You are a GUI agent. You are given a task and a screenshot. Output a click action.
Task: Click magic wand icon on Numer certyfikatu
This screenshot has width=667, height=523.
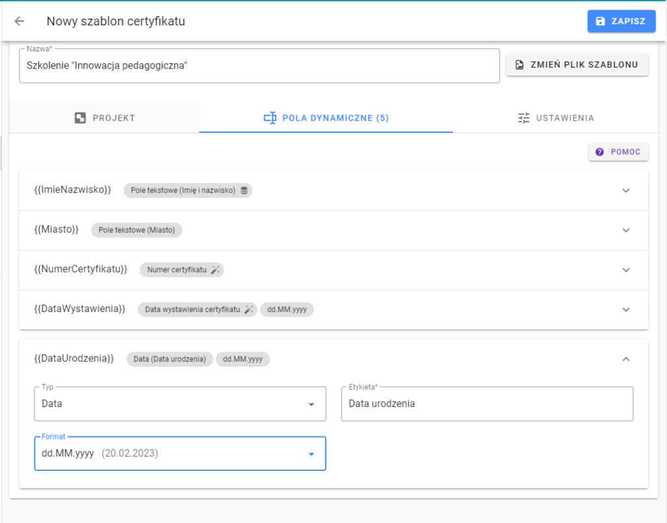tap(215, 270)
